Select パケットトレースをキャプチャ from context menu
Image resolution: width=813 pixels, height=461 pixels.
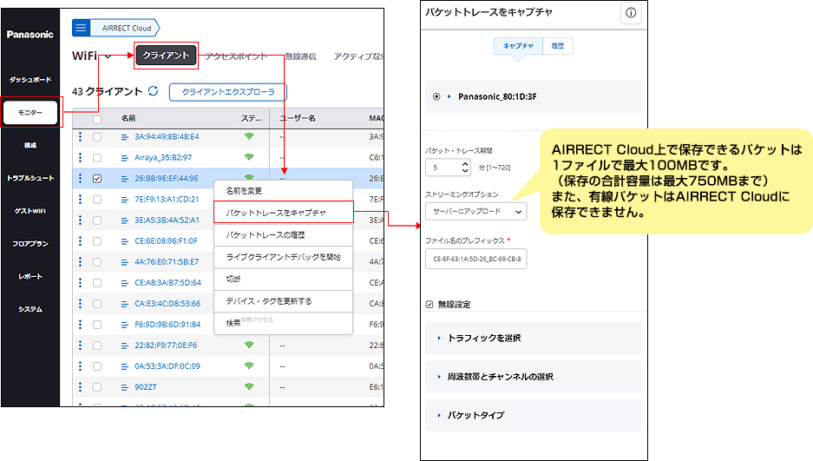[284, 213]
